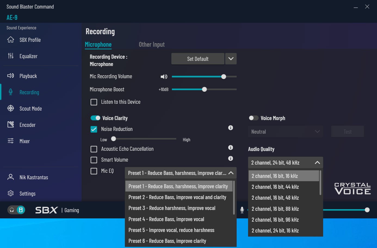Check the Mic EQ checkbox

pos(94,171)
